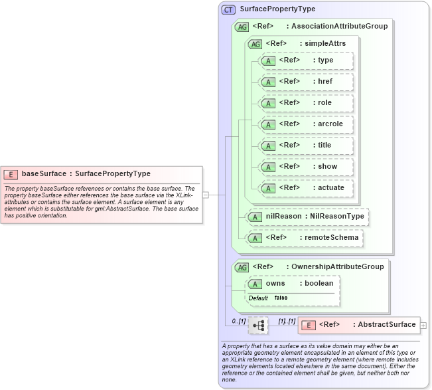Screen dimensions: 432x390
Task: Click the nilReason : NilReasonType label
Action: click(x=315, y=216)
